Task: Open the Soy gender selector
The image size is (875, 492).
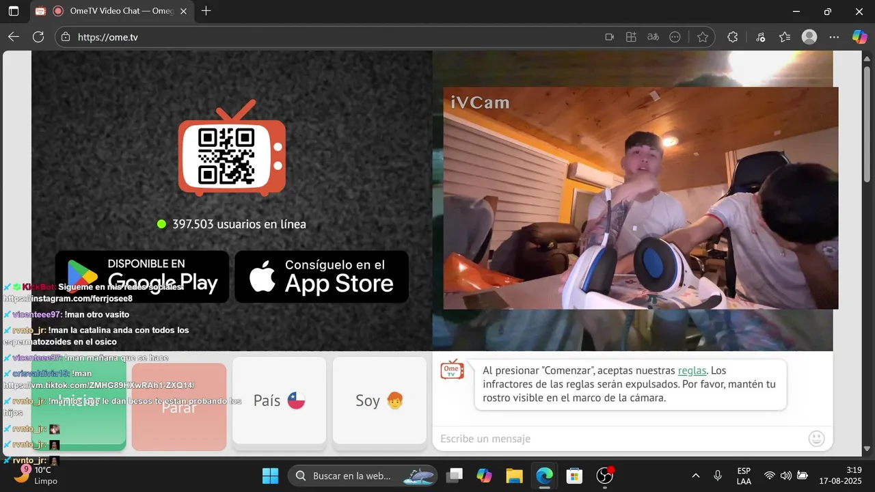Action: 379,401
